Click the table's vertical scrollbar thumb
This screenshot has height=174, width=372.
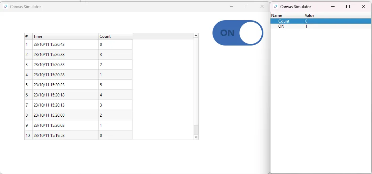tap(196, 129)
